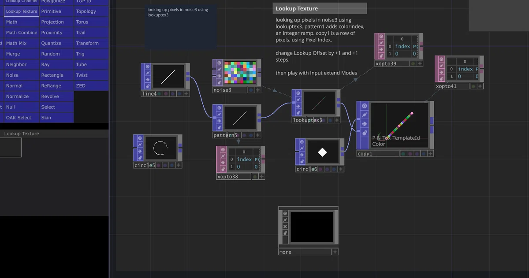Screen dimensions: 529x278
Task: Activate viewer plus on noise3
Action: coord(258,90)
